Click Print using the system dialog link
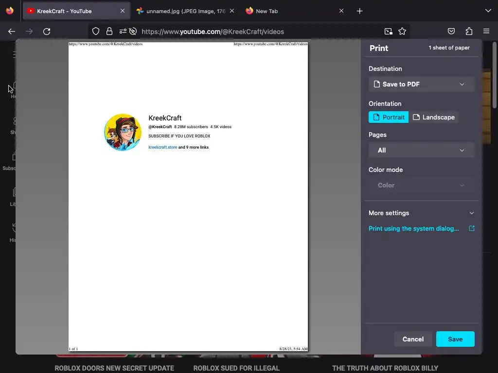Viewport: 498px width, 373px height. 413,229
